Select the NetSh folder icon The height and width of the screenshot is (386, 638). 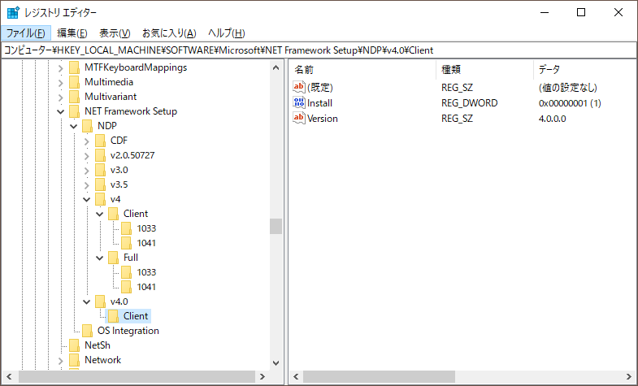coord(75,346)
